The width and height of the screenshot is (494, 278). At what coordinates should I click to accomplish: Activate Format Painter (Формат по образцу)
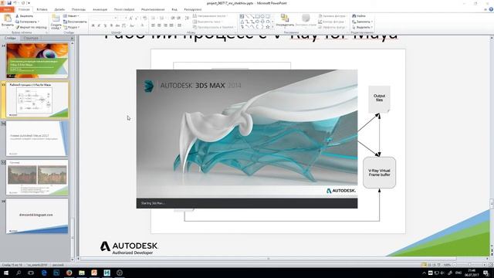(31, 28)
